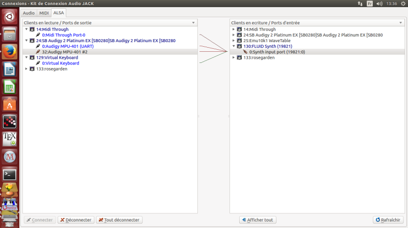
Task: Expand the 25:Emu10k1 WaveTable client
Action: [234, 41]
